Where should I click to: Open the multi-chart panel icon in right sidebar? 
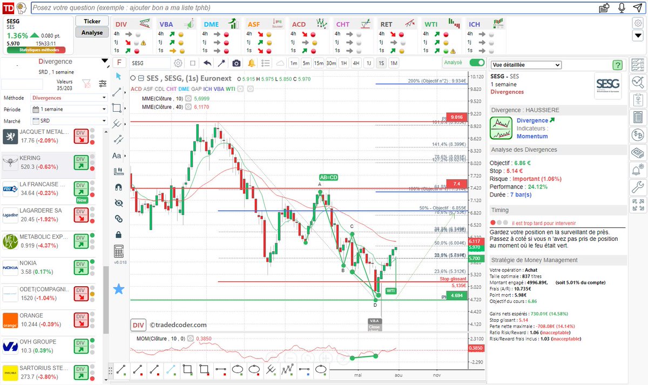point(638,65)
